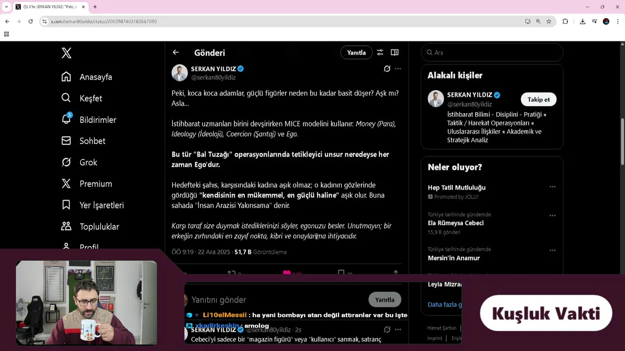Go back using post header arrow

click(176, 53)
